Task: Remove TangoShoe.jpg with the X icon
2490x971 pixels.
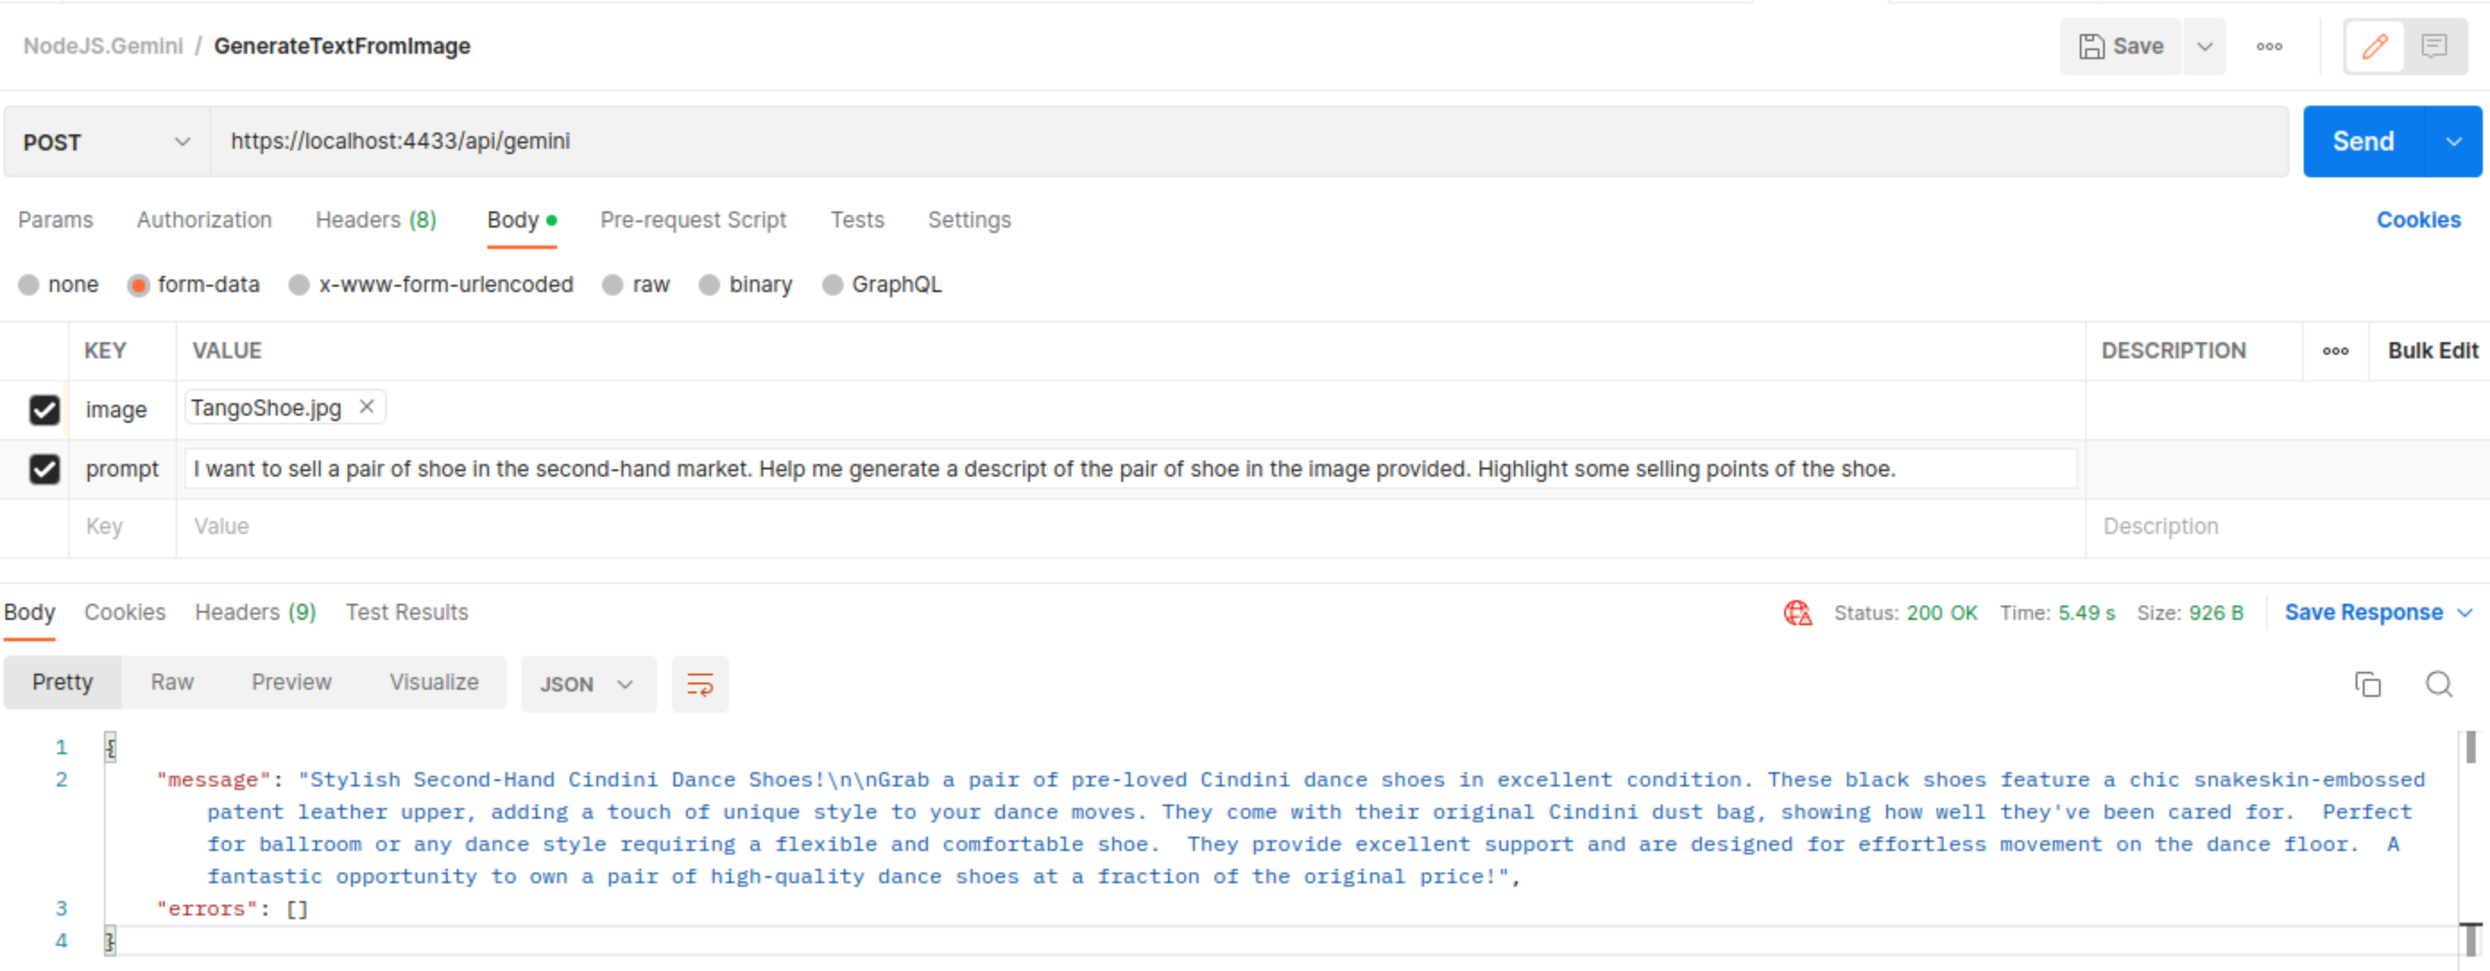Action: tap(366, 408)
